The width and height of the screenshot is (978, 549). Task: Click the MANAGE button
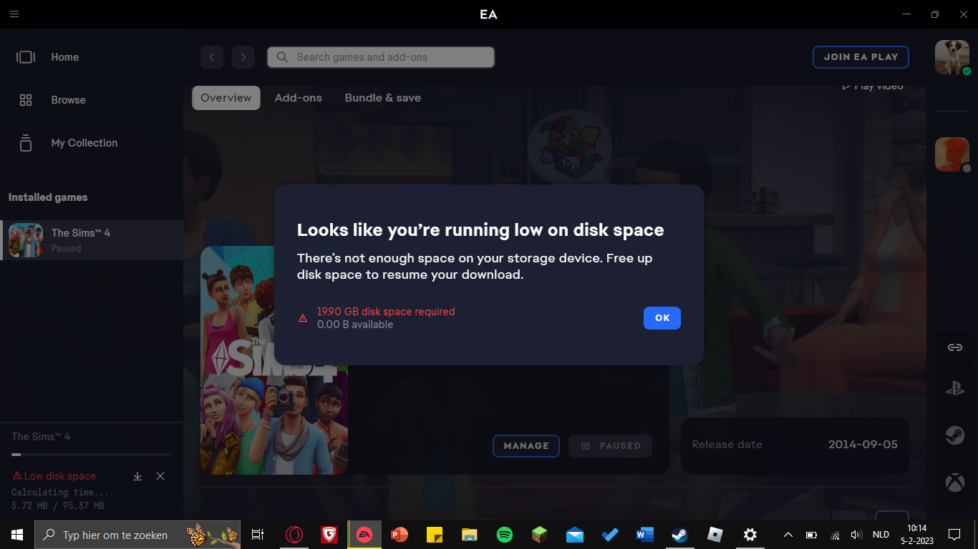526,446
